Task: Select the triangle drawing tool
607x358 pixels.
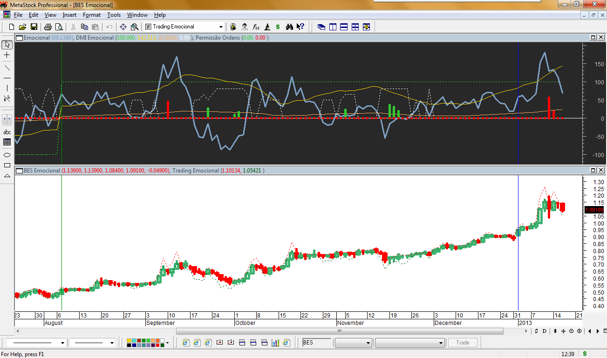Action: click(7, 175)
